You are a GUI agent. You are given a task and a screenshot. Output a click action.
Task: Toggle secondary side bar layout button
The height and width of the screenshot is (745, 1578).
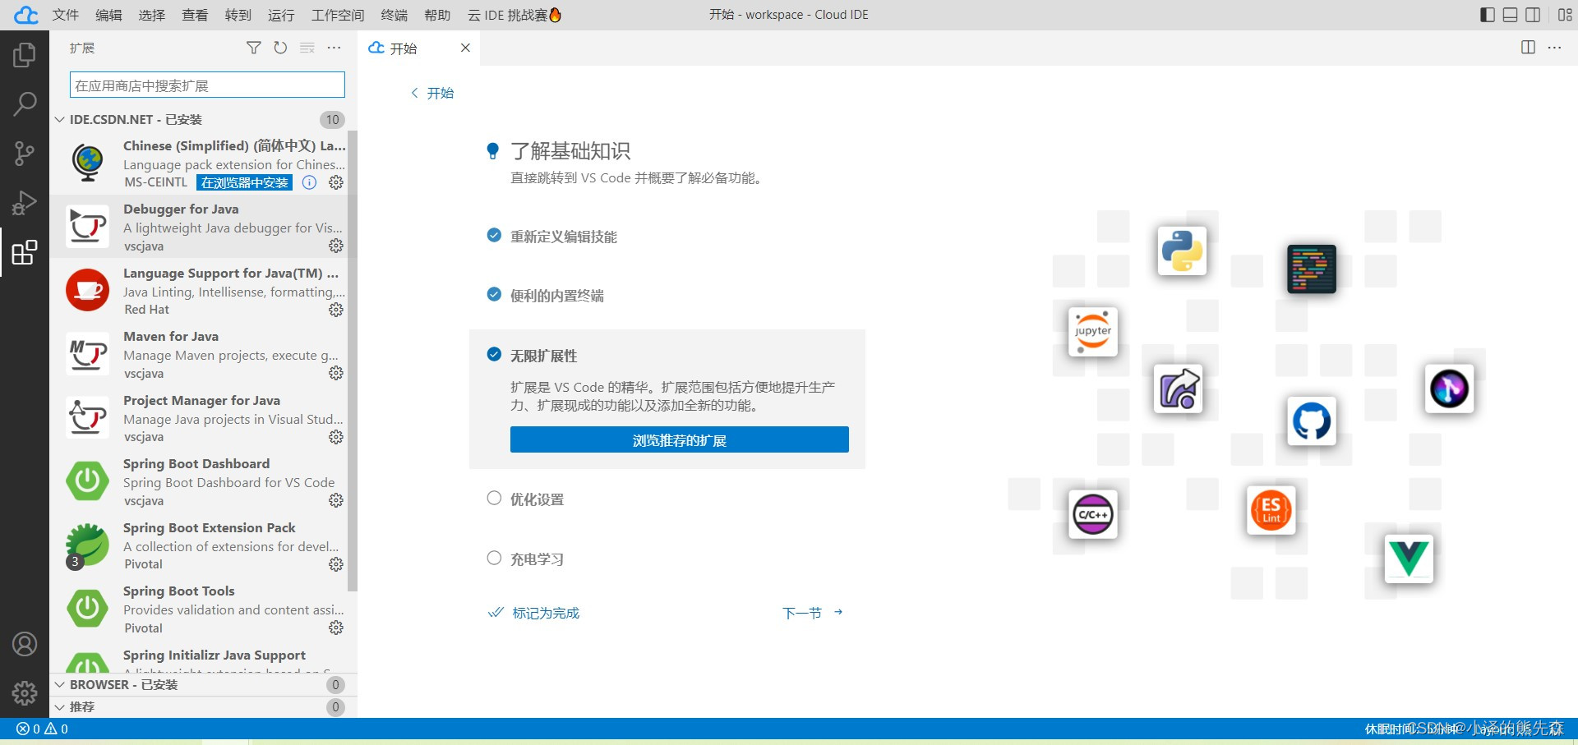click(x=1533, y=15)
